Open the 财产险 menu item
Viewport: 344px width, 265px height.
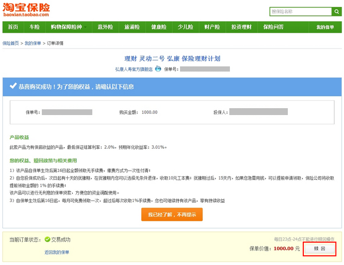point(212,27)
